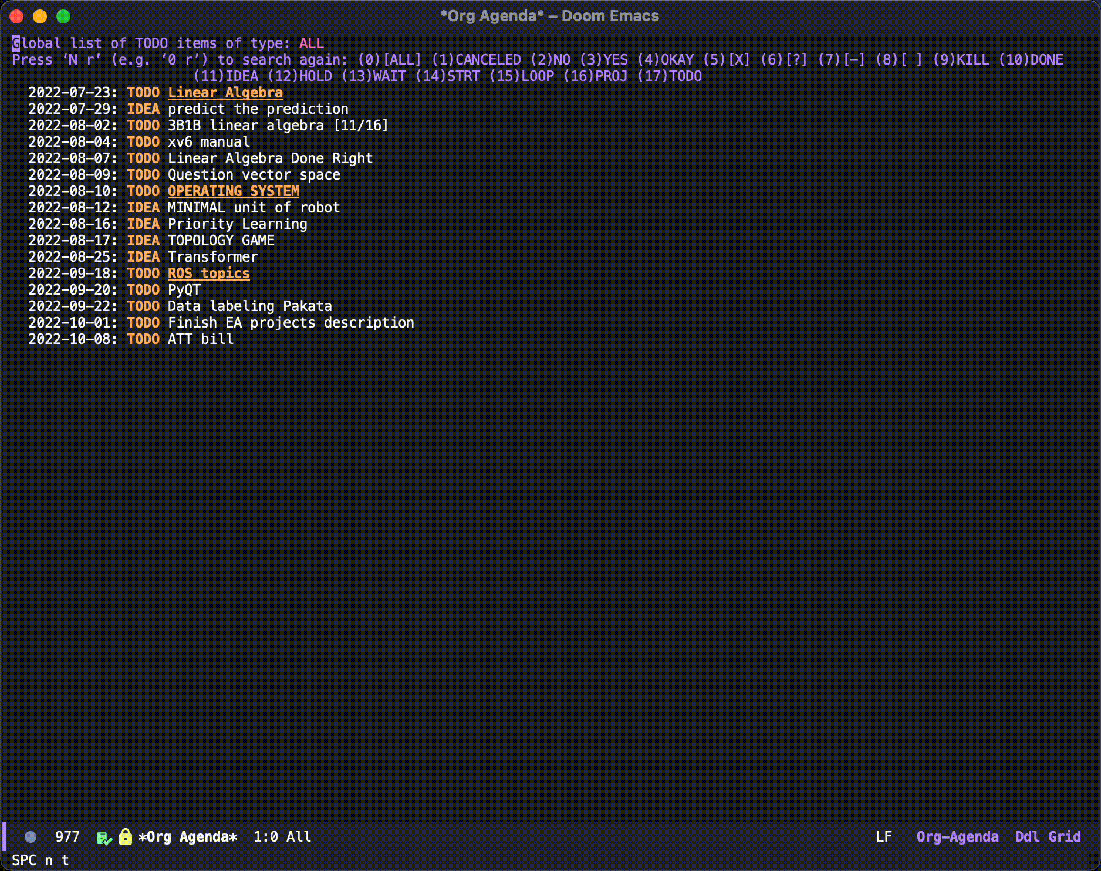
Task: Click the date 2022-10-08
Action: [x=69, y=339]
